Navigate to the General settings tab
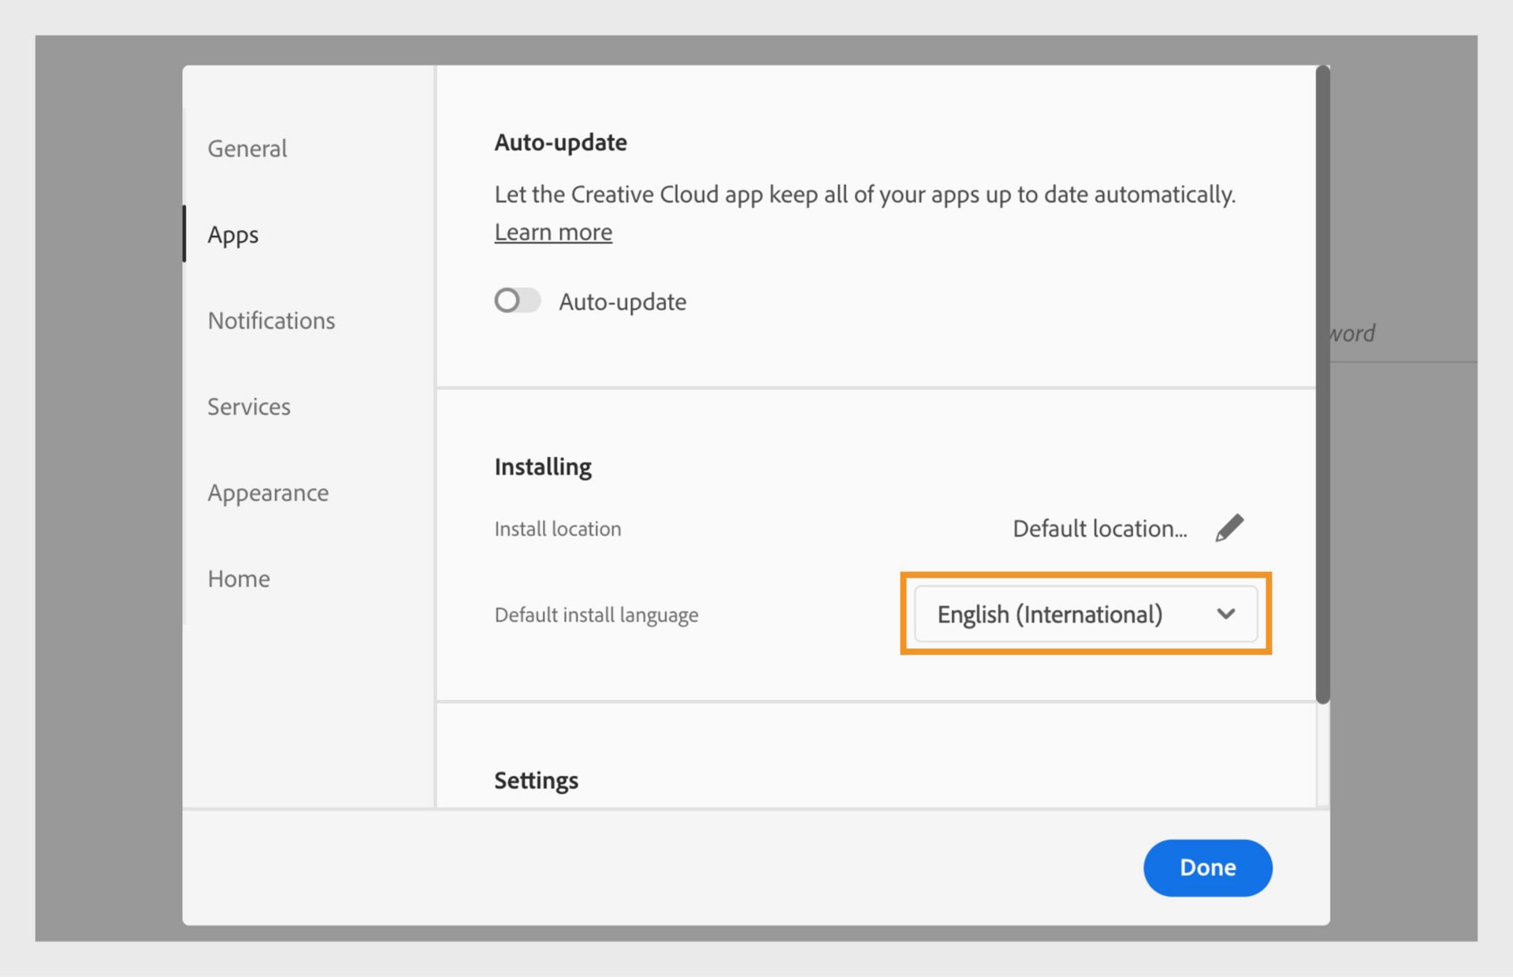This screenshot has width=1513, height=977. tap(246, 147)
